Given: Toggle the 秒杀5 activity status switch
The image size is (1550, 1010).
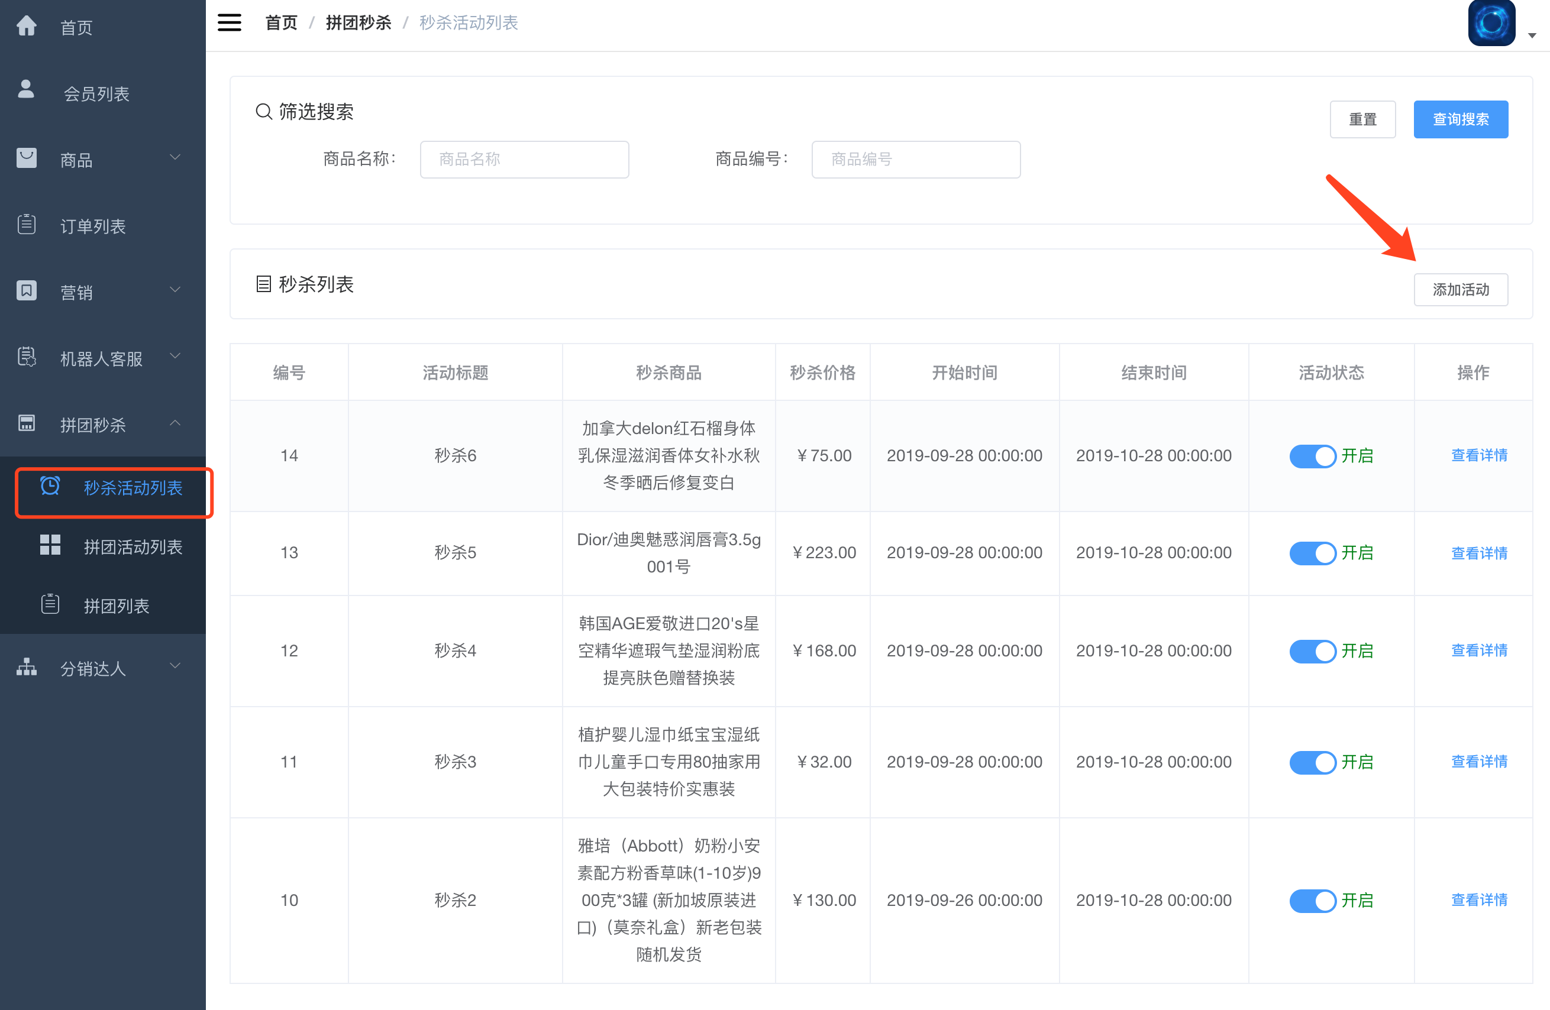Looking at the screenshot, I should click(1312, 554).
